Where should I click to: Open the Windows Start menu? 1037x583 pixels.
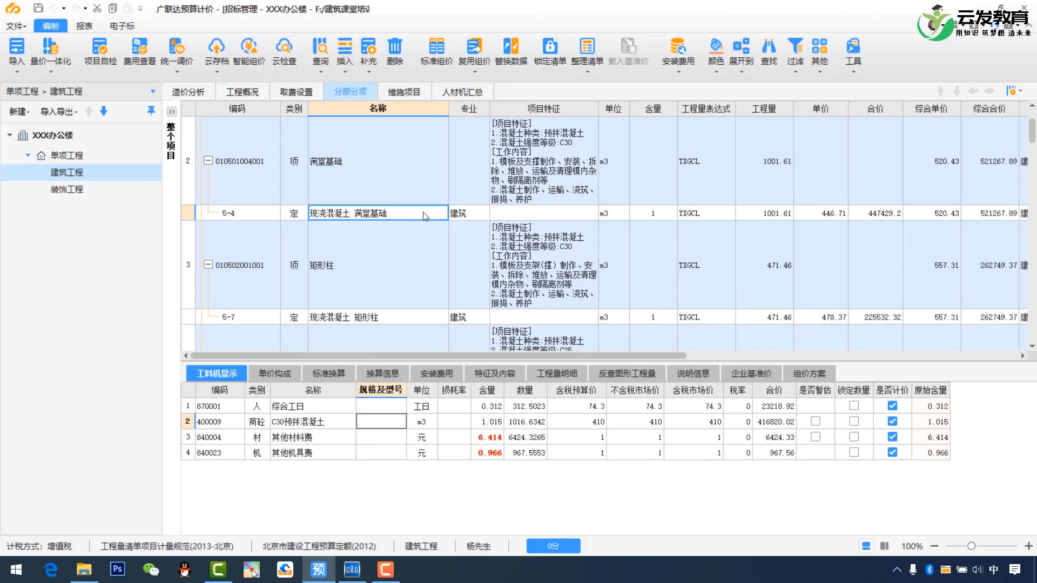point(16,570)
